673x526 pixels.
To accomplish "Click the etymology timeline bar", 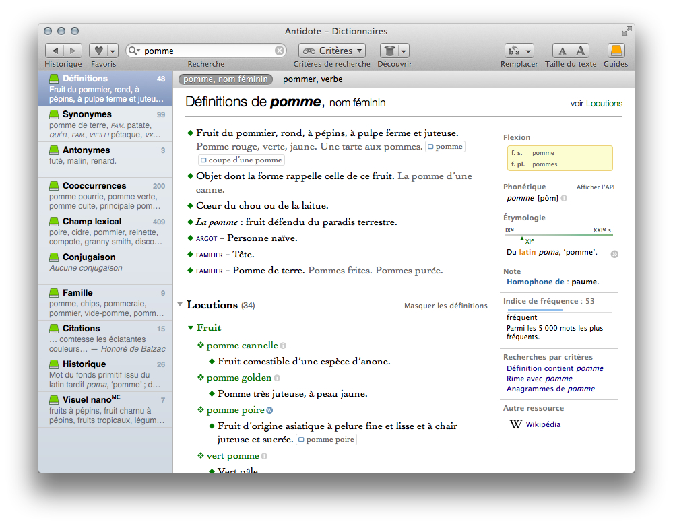I will click(x=559, y=235).
